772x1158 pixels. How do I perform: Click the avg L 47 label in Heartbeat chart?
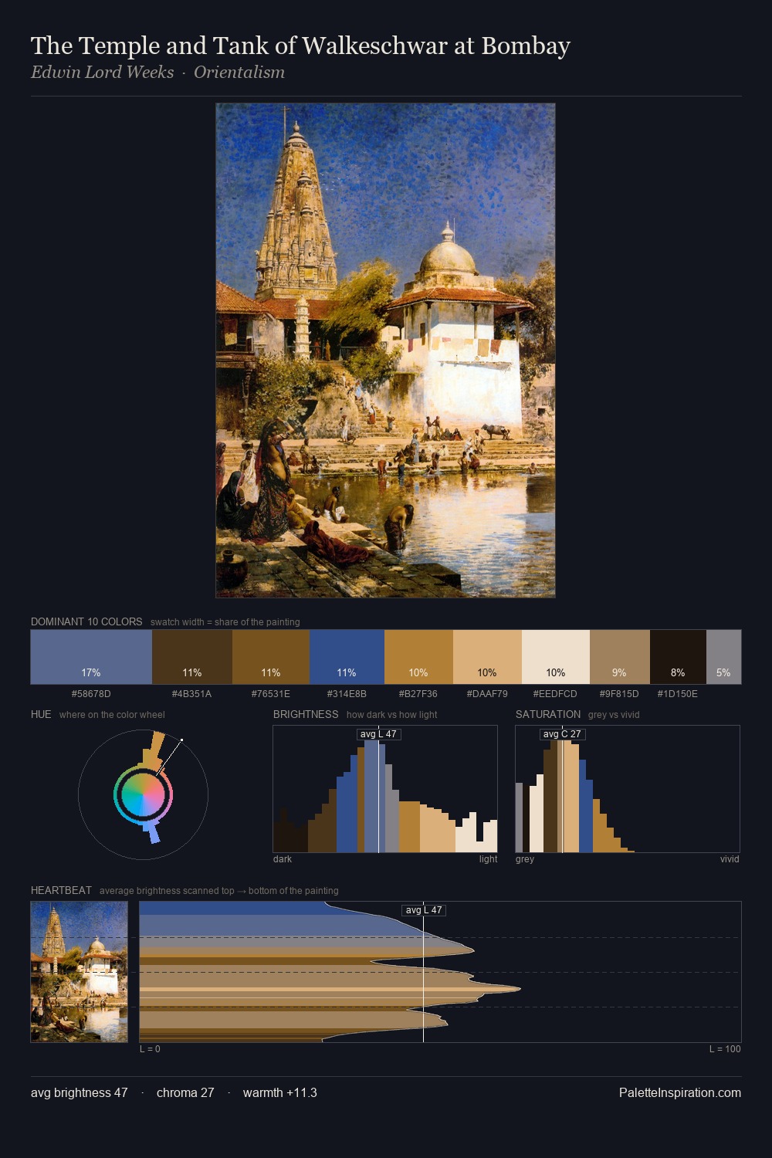[424, 910]
